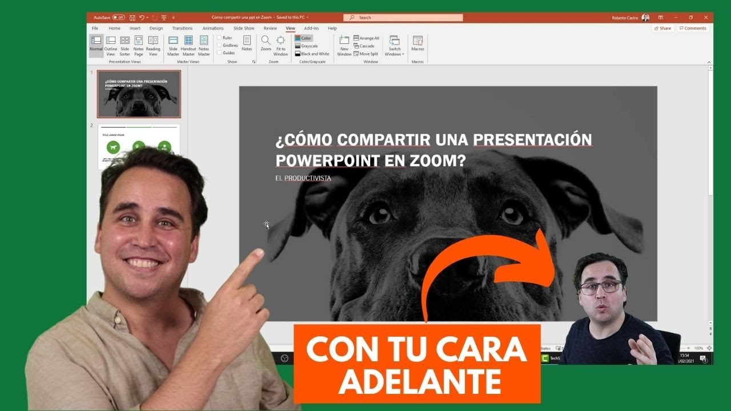Click Move Split
This screenshot has height=411, width=731.
click(365, 54)
